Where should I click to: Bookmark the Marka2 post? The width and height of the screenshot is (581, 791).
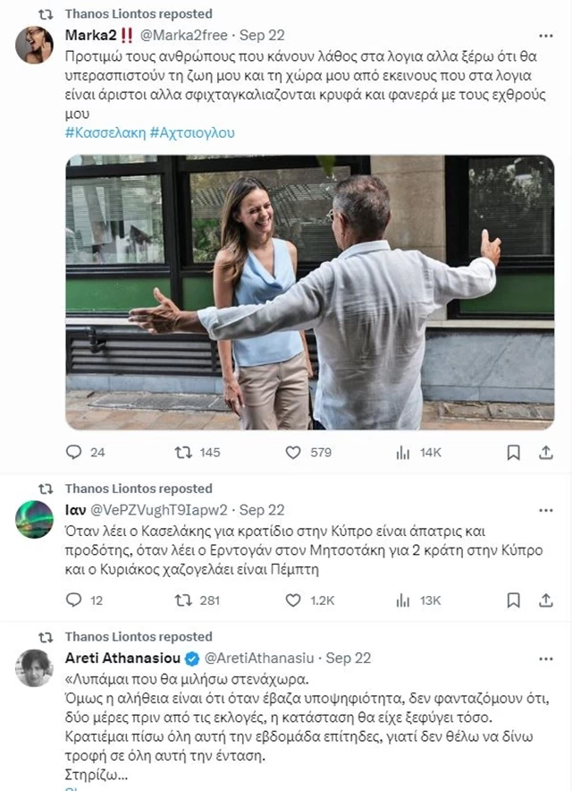[513, 453]
